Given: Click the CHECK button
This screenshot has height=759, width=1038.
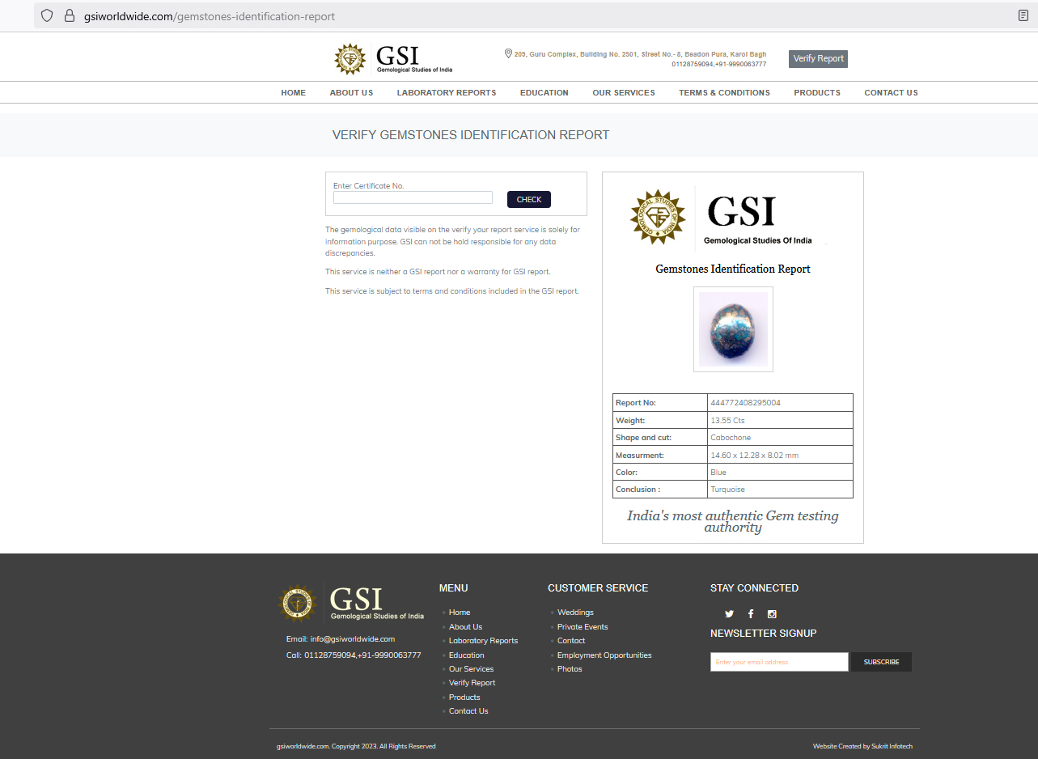Looking at the screenshot, I should point(529,200).
